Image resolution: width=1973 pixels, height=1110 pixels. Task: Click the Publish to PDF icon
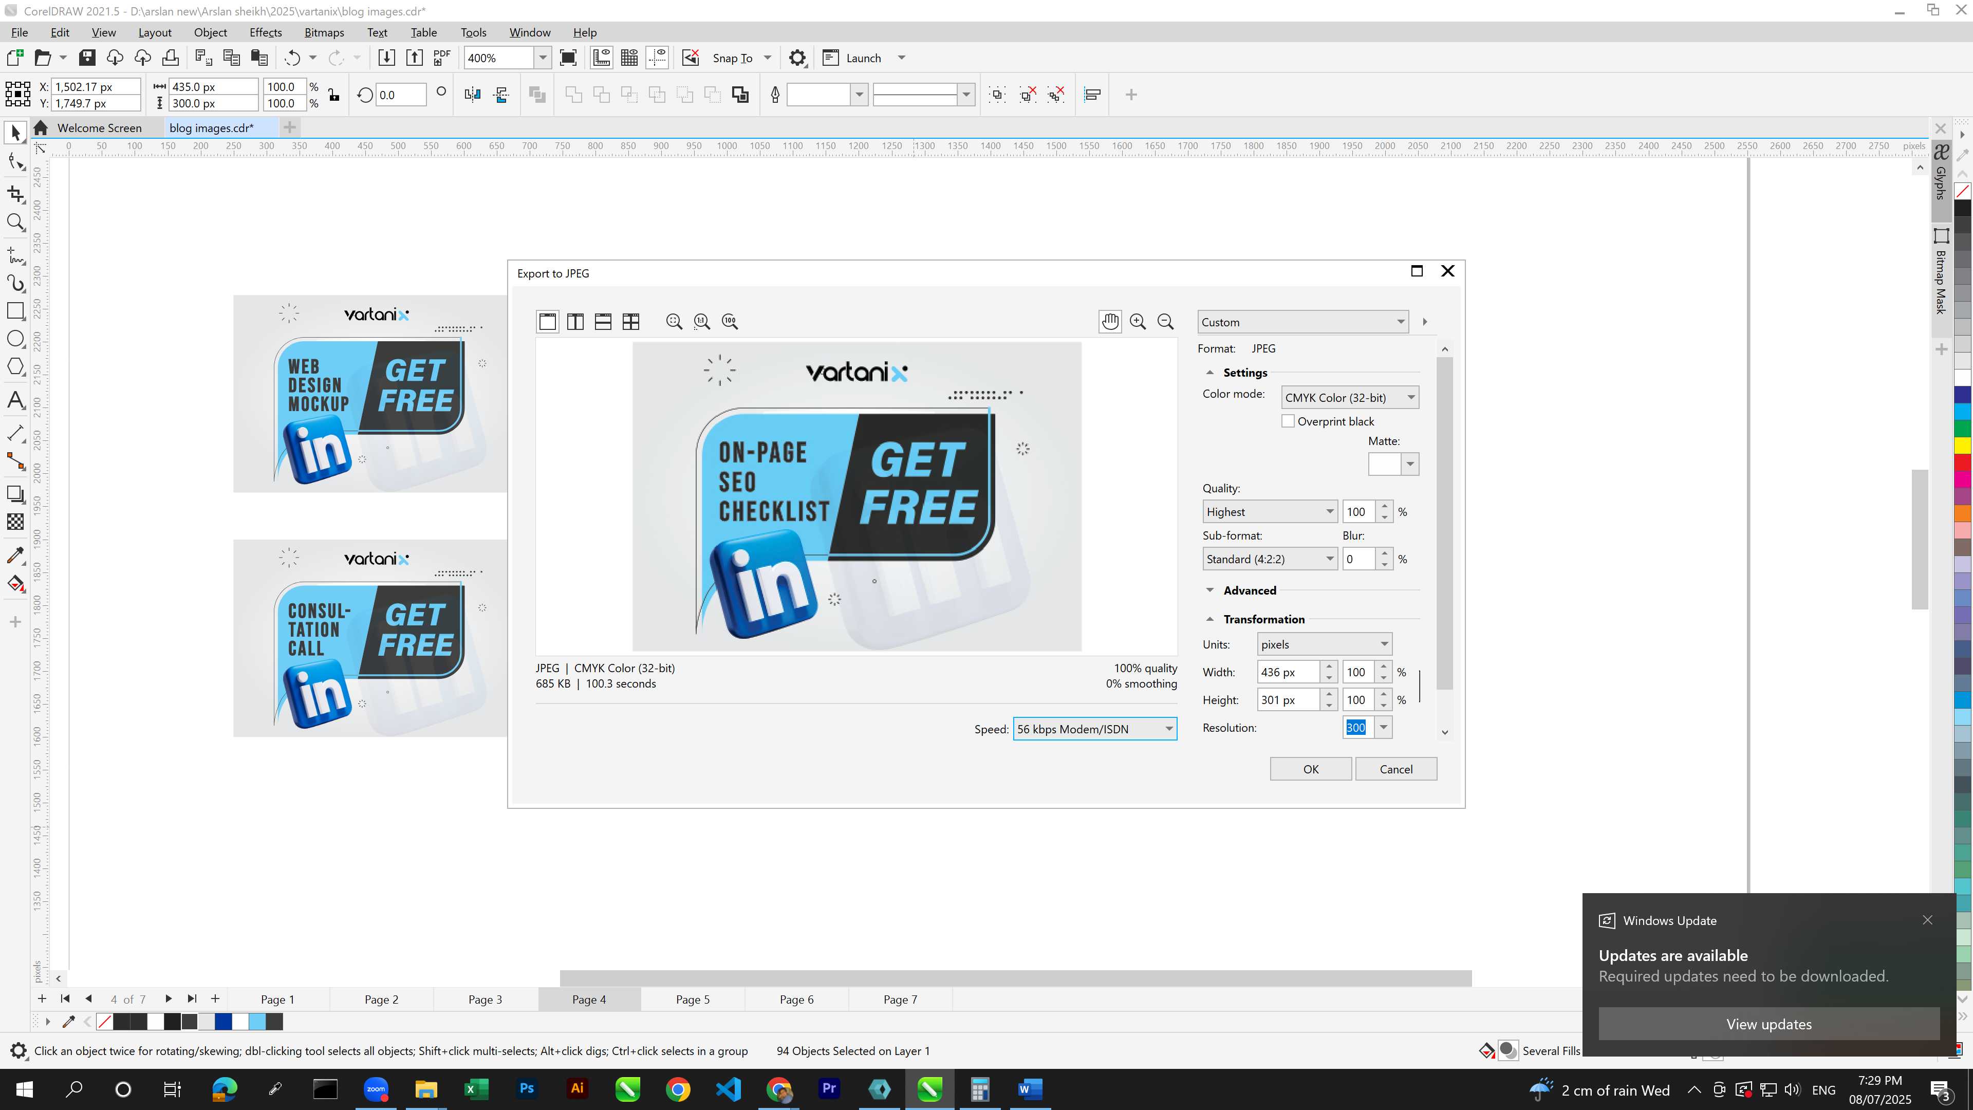(x=442, y=58)
